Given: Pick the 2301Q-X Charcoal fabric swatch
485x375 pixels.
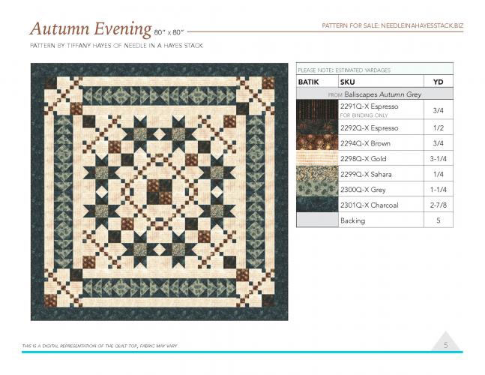Looking at the screenshot, I should click(x=317, y=205).
